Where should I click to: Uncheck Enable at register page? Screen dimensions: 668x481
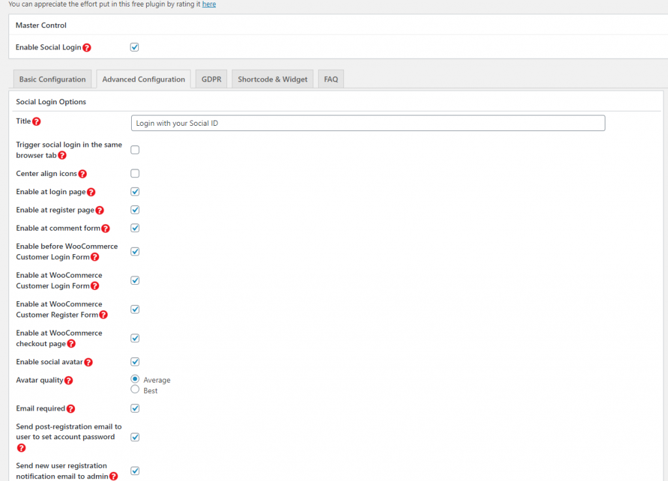tap(135, 210)
